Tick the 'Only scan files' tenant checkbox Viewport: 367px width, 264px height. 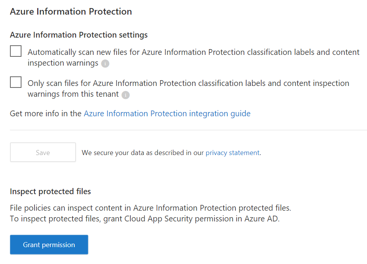pos(16,82)
